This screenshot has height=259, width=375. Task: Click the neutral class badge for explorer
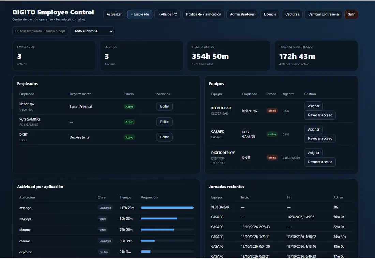click(104, 252)
